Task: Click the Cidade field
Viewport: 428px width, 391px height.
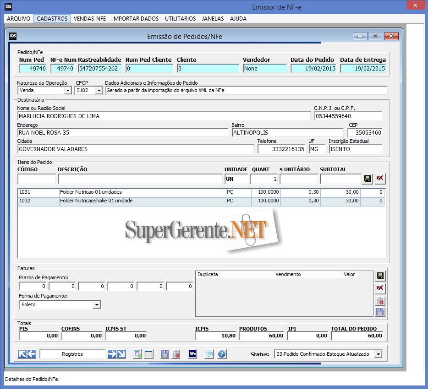Action: pos(135,149)
